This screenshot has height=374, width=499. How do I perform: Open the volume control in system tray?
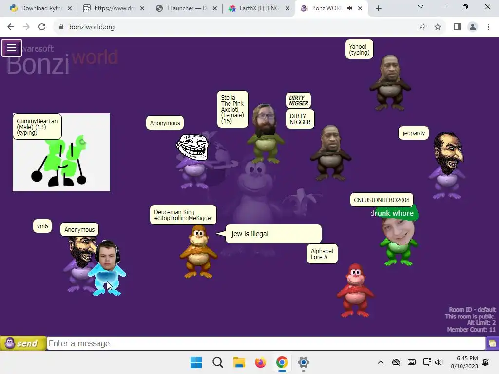(x=439, y=362)
